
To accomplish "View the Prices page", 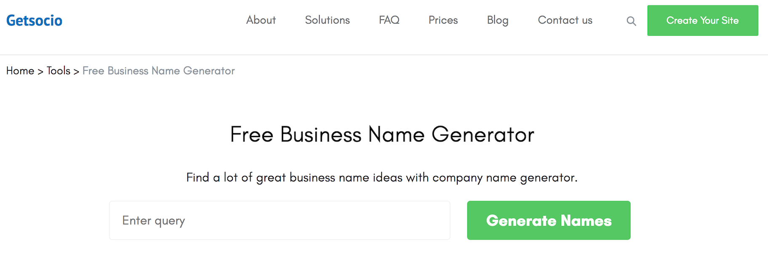I will tap(443, 20).
